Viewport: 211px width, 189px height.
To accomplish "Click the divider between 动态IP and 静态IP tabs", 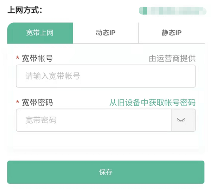I will 139,33.
